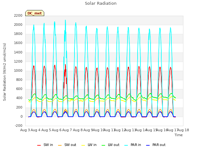This screenshot has height=151, width=202.
Task: Click the 1200 y-axis tick label
Action: 18,62
